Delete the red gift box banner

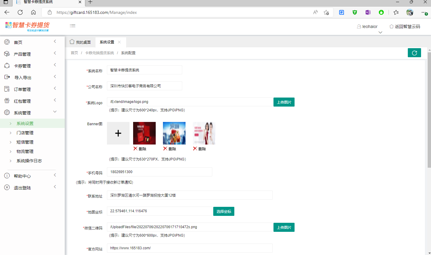[x=140, y=149]
